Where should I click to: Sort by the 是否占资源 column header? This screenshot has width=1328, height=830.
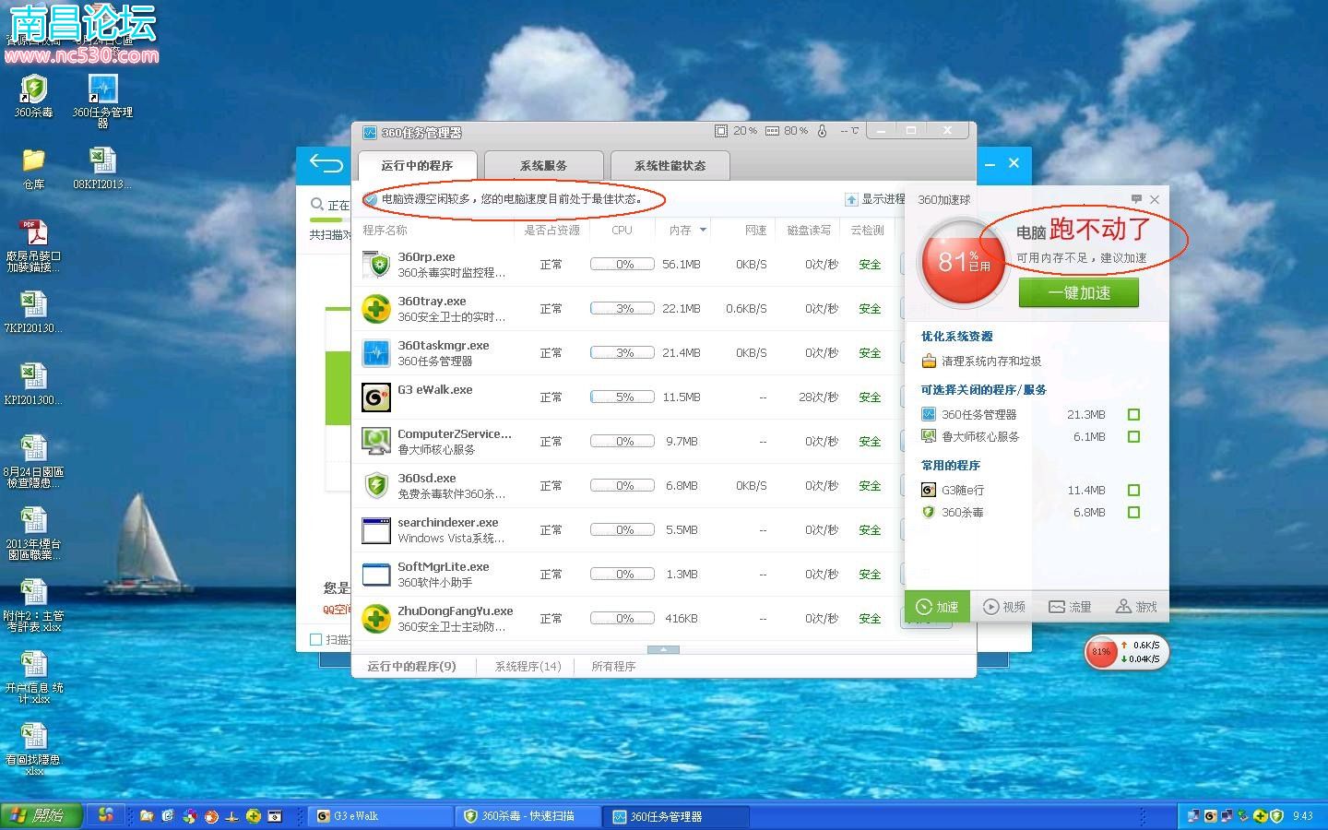pos(551,230)
